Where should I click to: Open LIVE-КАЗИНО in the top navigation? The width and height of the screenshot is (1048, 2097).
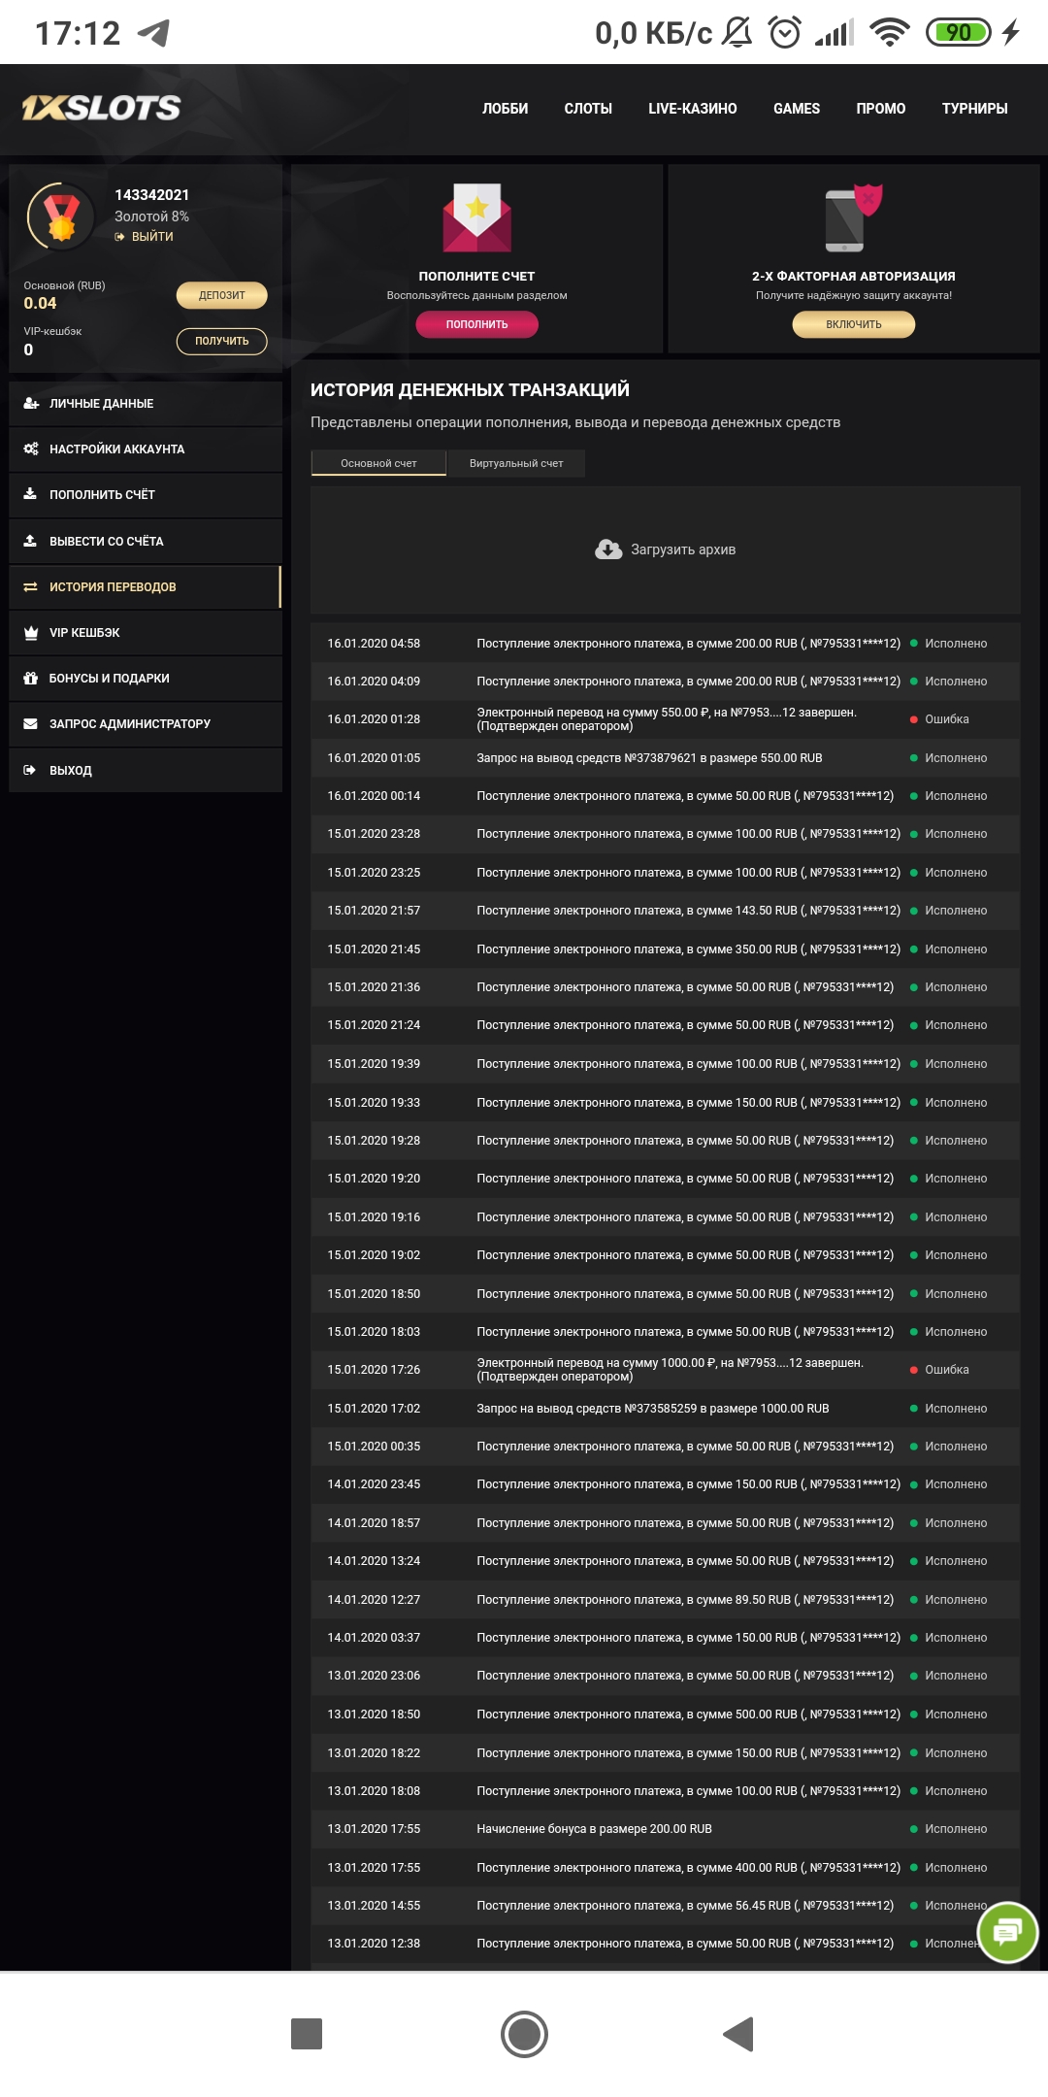point(693,109)
